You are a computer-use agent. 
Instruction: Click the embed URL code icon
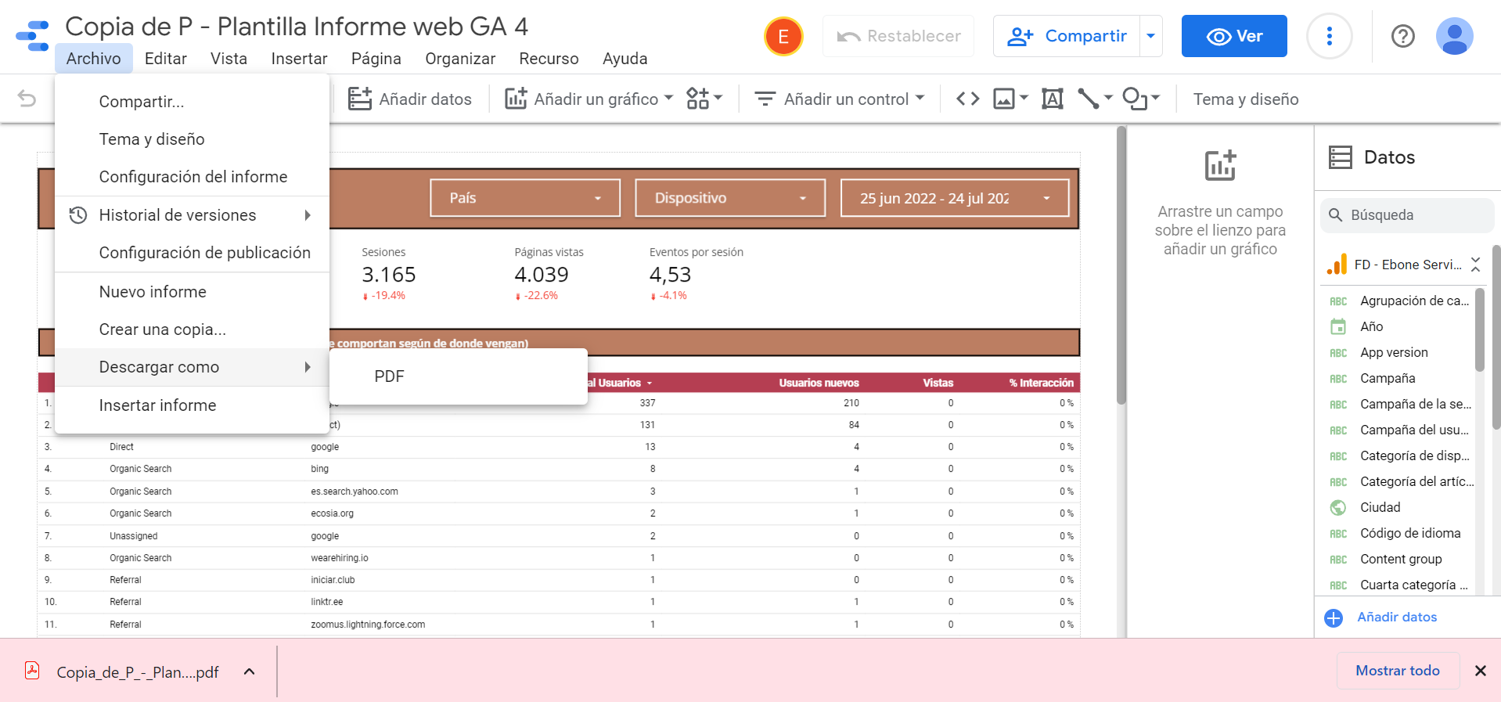(967, 99)
